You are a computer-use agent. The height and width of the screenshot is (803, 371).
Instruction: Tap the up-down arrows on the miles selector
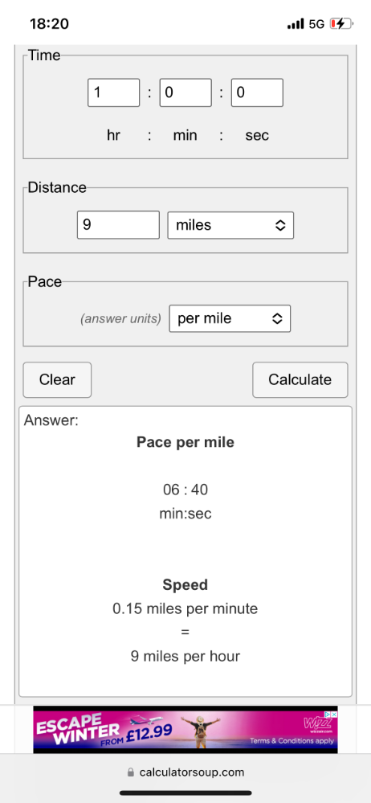point(279,225)
